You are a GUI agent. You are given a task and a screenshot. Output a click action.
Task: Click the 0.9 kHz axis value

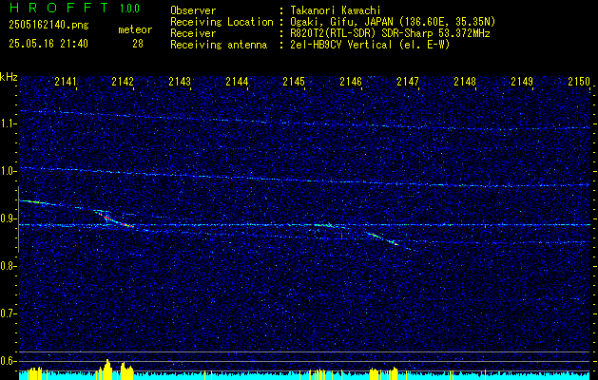pyautogui.click(x=8, y=218)
